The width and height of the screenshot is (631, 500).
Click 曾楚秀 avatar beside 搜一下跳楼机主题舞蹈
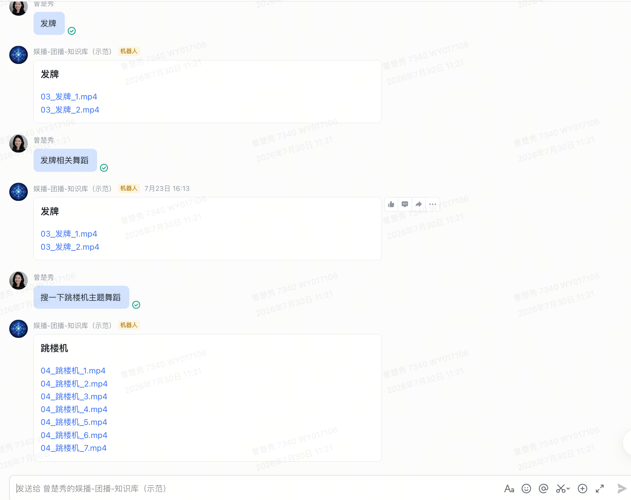coord(19,281)
